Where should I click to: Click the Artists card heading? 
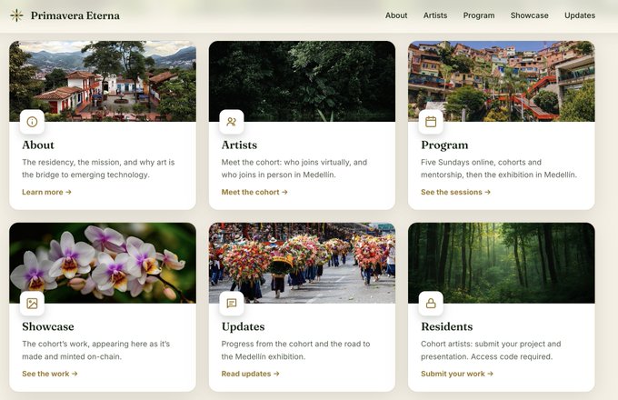click(239, 145)
